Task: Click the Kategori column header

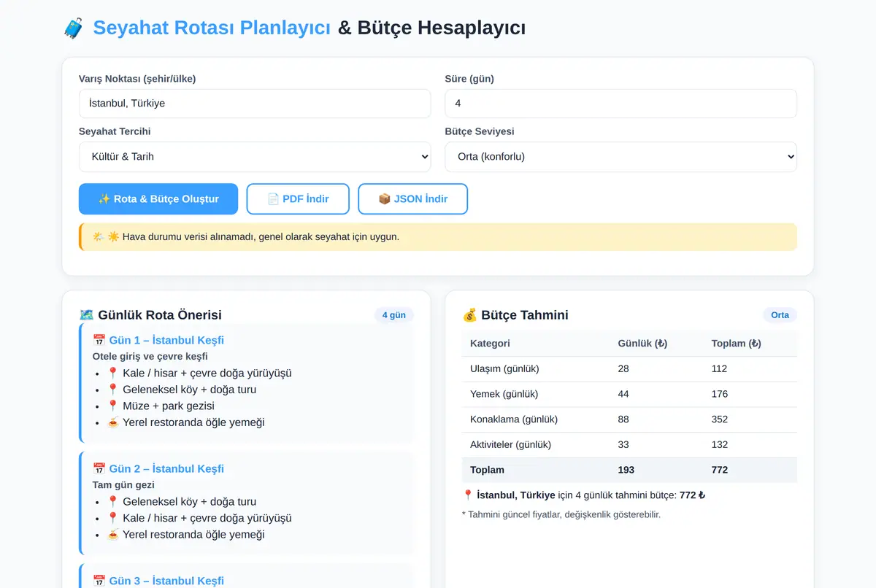Action: (x=490, y=344)
